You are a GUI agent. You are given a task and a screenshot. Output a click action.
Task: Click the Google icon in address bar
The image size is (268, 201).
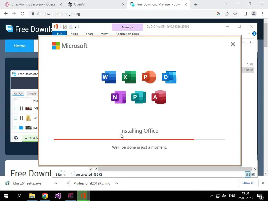click(x=218, y=14)
